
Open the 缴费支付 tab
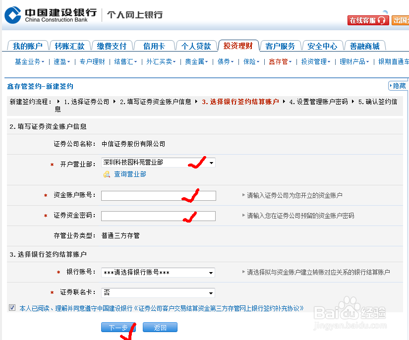[x=112, y=46]
